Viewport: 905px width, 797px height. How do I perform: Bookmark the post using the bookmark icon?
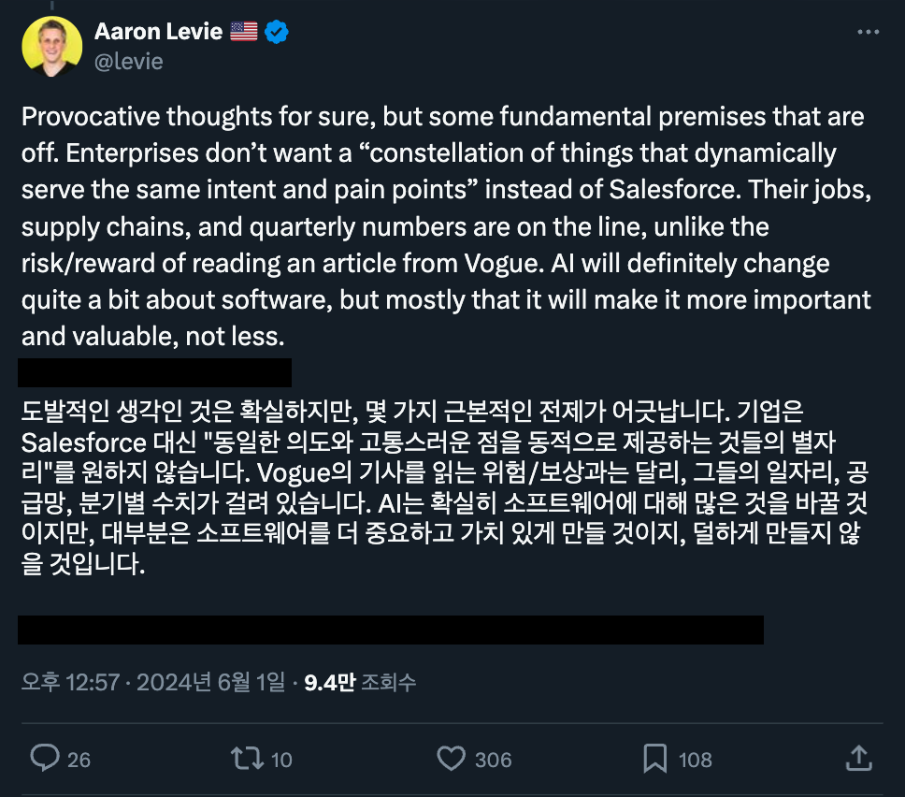[656, 760]
